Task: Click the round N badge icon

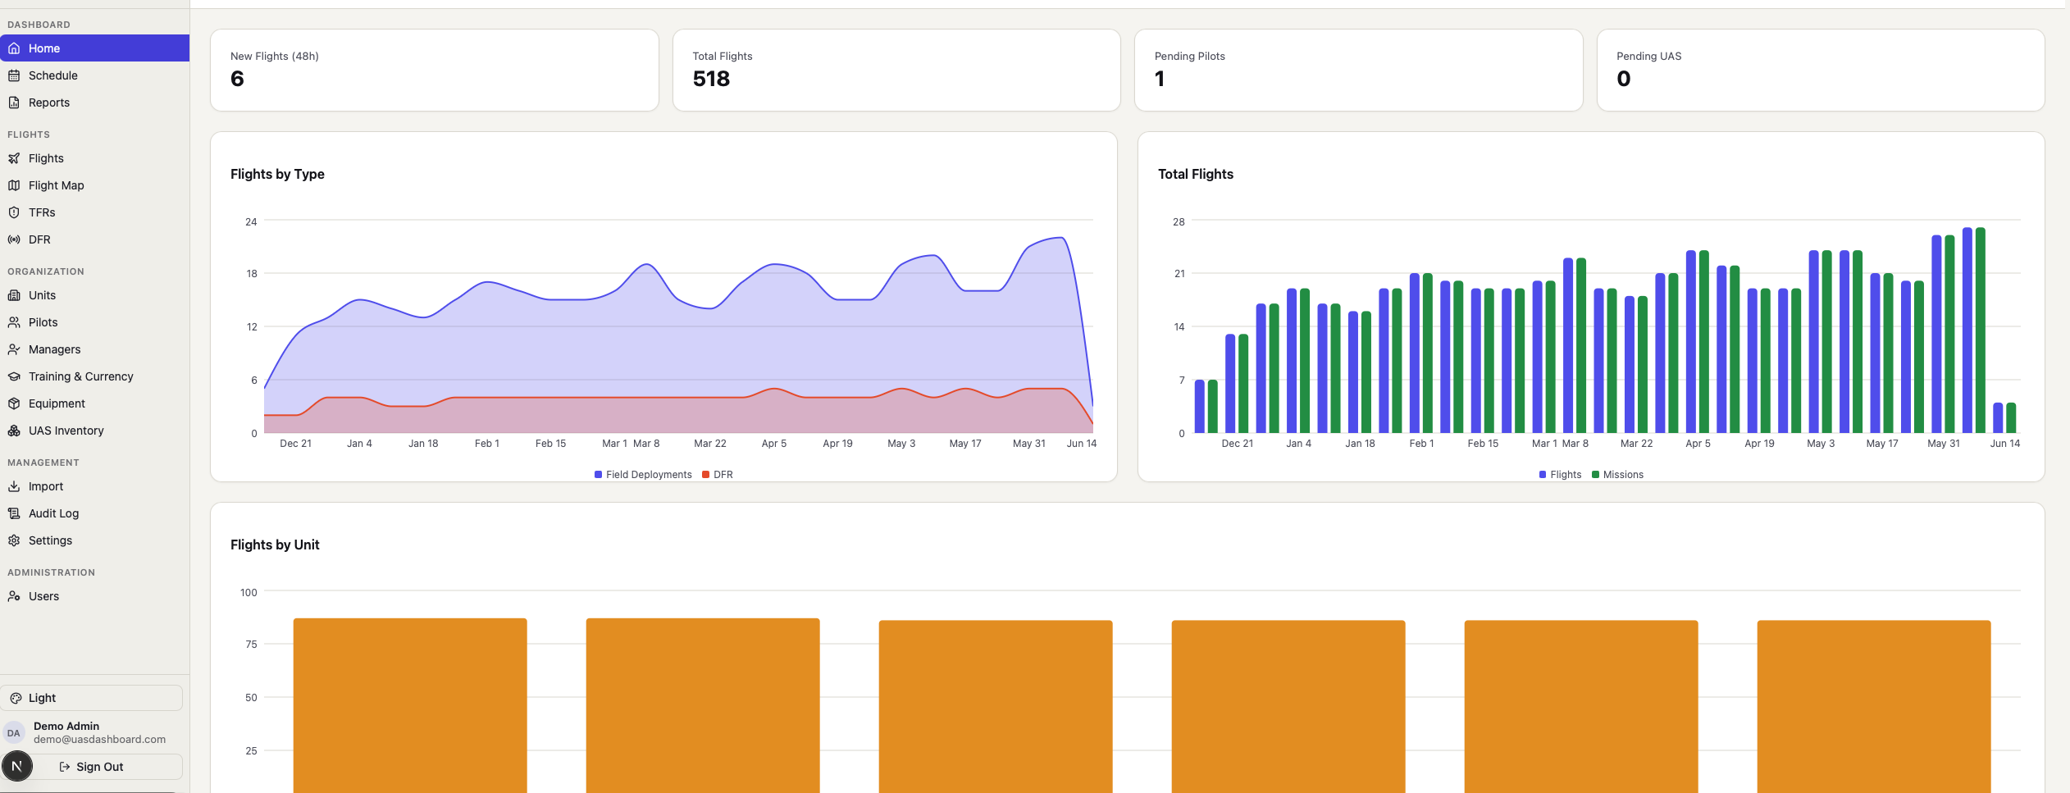Action: pos(17,766)
